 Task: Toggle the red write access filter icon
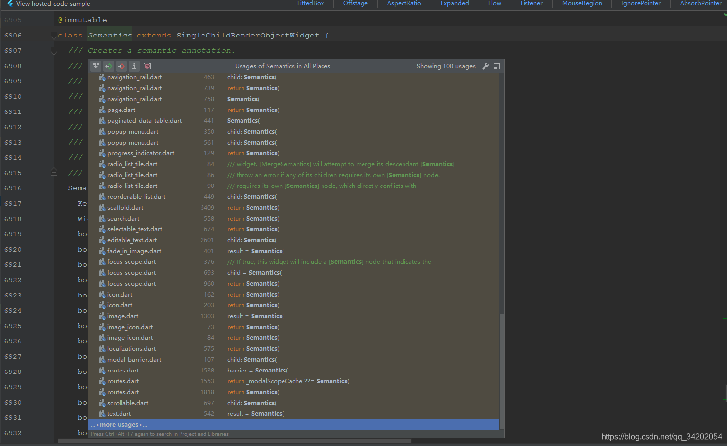coord(121,66)
